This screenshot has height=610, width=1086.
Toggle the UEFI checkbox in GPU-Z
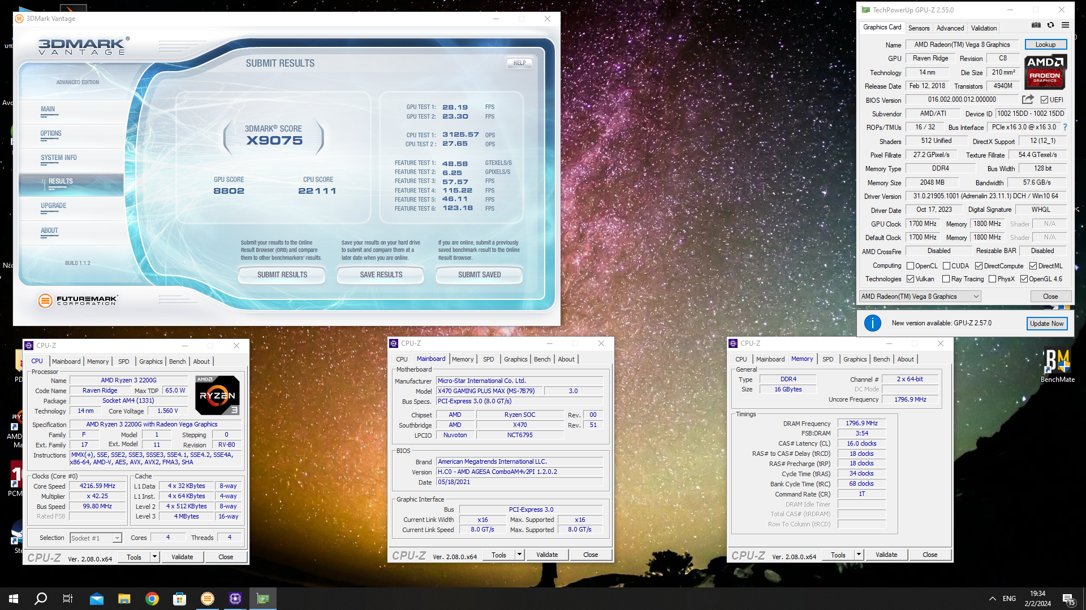tap(1044, 100)
